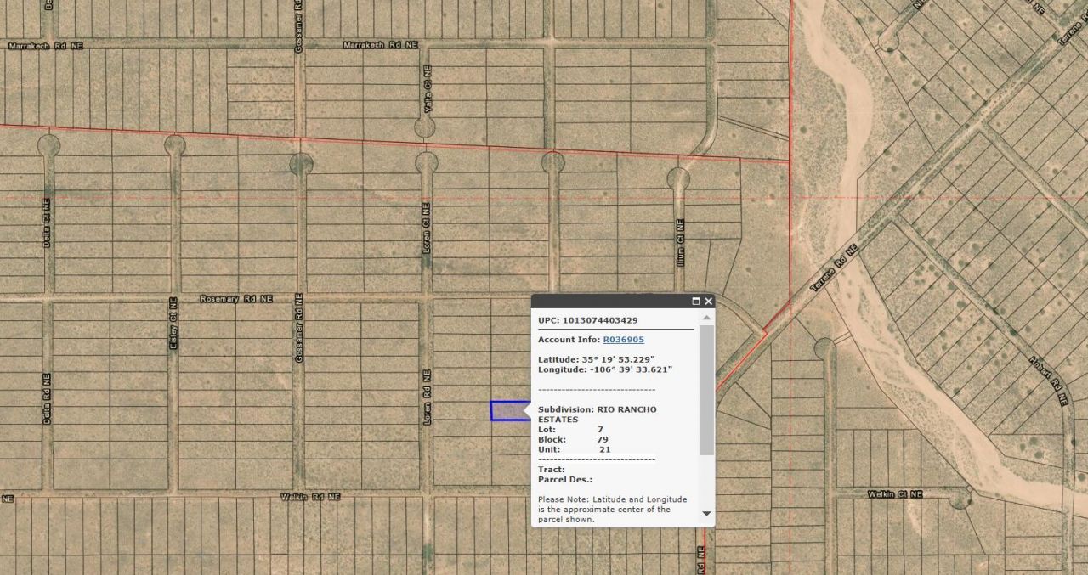Screen dimensions: 1088x575
Task: Open account info link R036905
Action: (x=623, y=340)
